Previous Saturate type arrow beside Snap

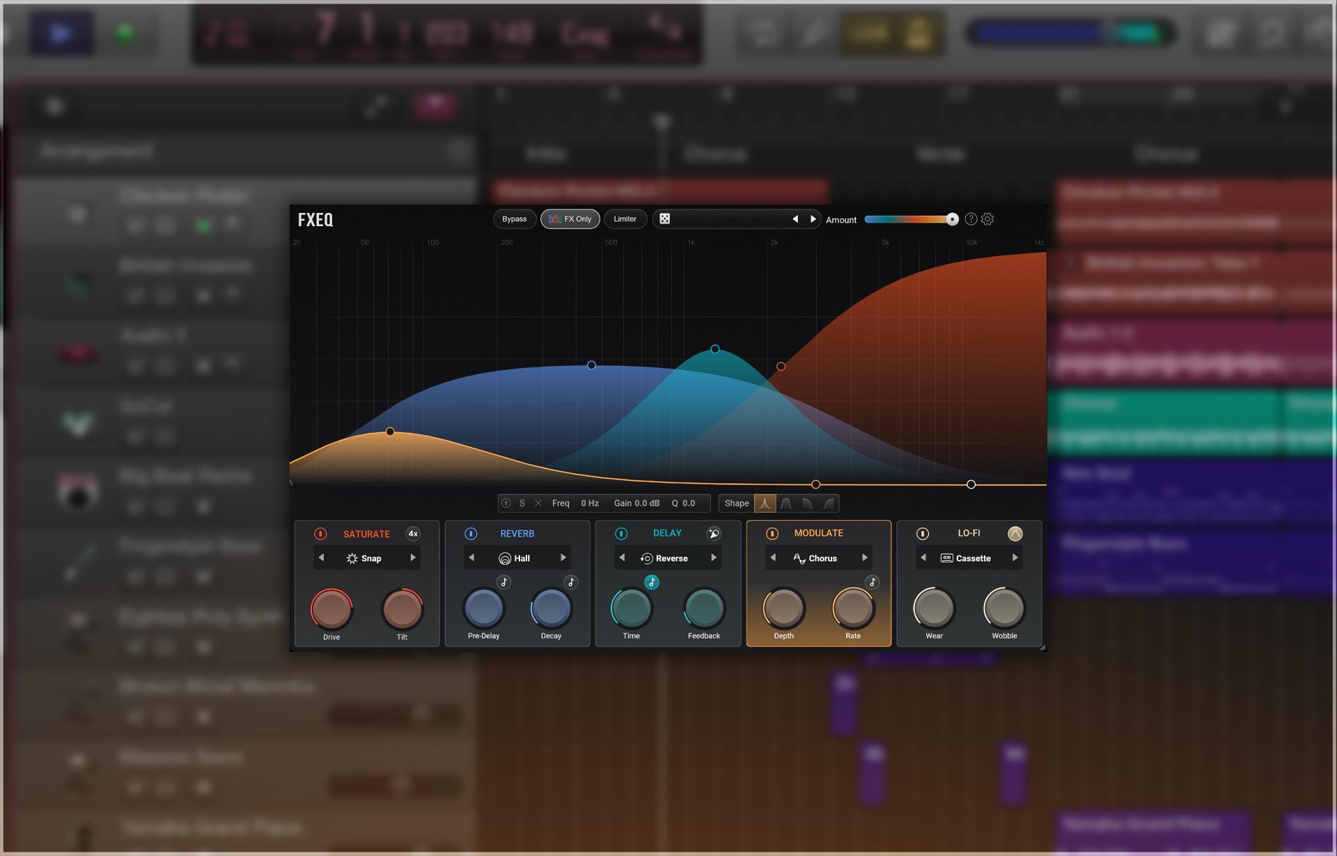[322, 558]
